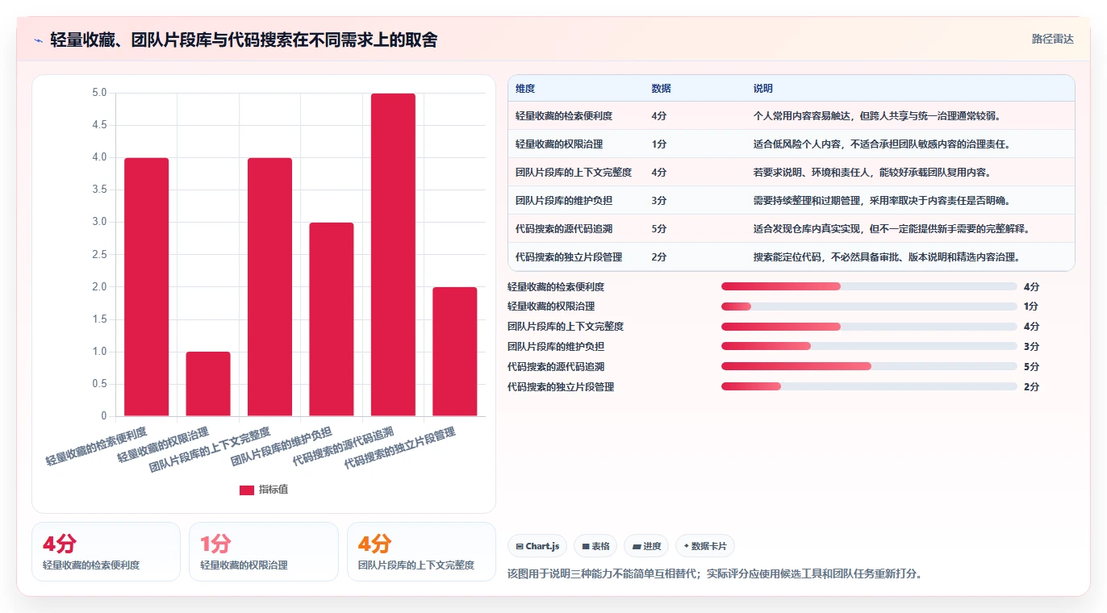Screen dimensions: 1107x613
Task: Click the 维度 column header
Action: pyautogui.click(x=525, y=89)
